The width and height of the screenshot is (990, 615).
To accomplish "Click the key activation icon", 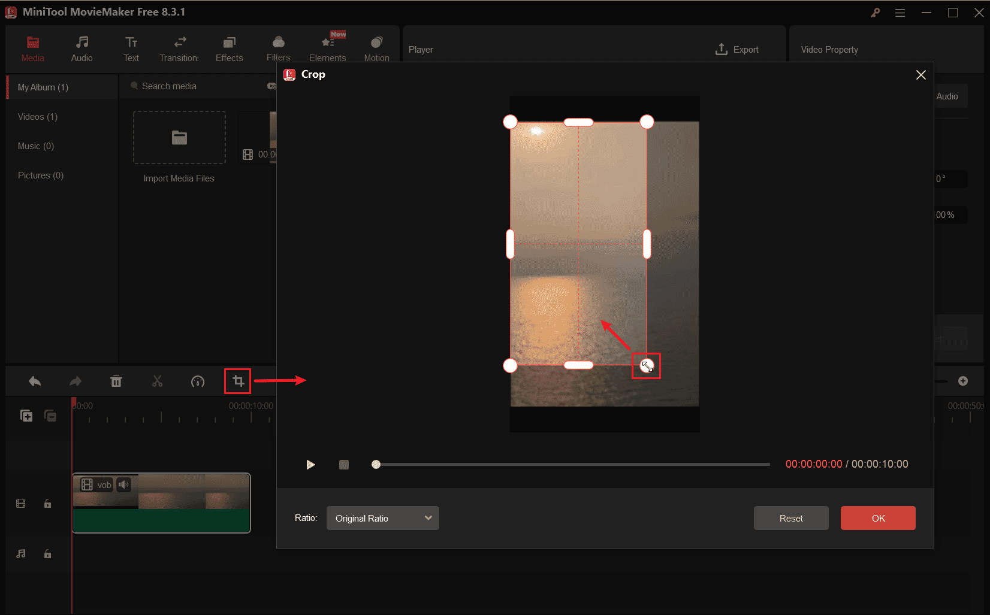I will click(x=876, y=13).
